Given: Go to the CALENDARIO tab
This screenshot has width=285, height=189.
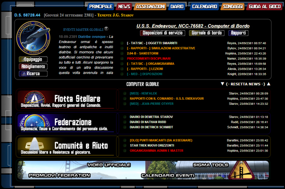Looking at the screenshot, I should click(205, 7).
